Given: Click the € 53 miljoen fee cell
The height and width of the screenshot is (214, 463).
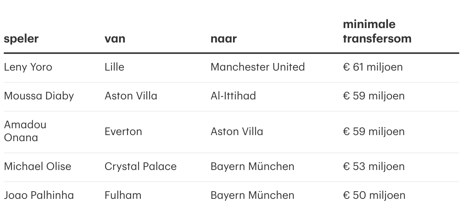Looking at the screenshot, I should pyautogui.click(x=373, y=167).
